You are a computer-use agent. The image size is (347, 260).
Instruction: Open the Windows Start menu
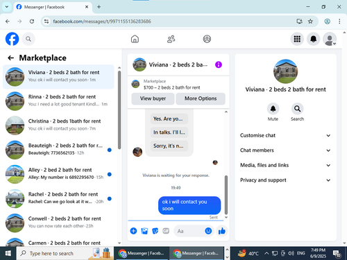pyautogui.click(x=8, y=253)
